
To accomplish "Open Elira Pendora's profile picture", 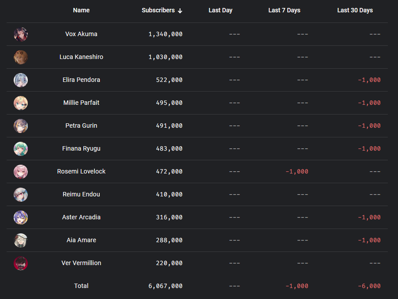I will 21,80.
